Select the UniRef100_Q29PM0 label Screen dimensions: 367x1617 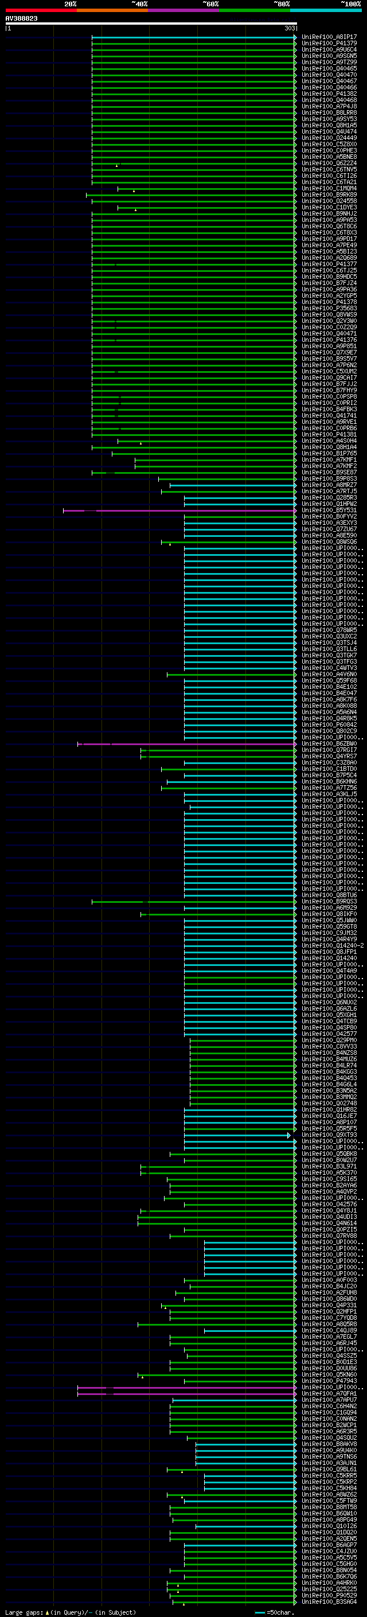tap(329, 1040)
